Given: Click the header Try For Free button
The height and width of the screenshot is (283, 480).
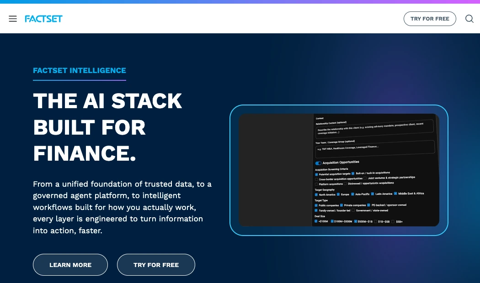Looking at the screenshot, I should (x=430, y=19).
